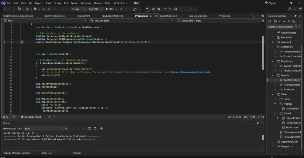Expand the Dependencies node

(273, 32)
